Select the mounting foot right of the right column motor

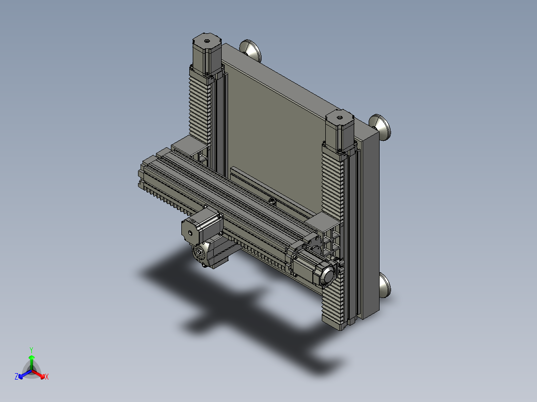coord(380,127)
